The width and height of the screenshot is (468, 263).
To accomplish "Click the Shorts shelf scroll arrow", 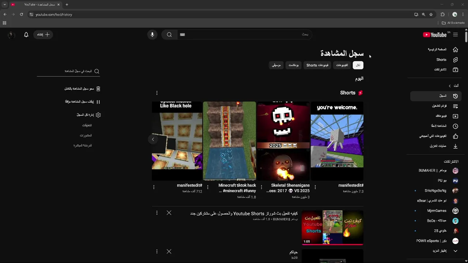I will (x=153, y=139).
